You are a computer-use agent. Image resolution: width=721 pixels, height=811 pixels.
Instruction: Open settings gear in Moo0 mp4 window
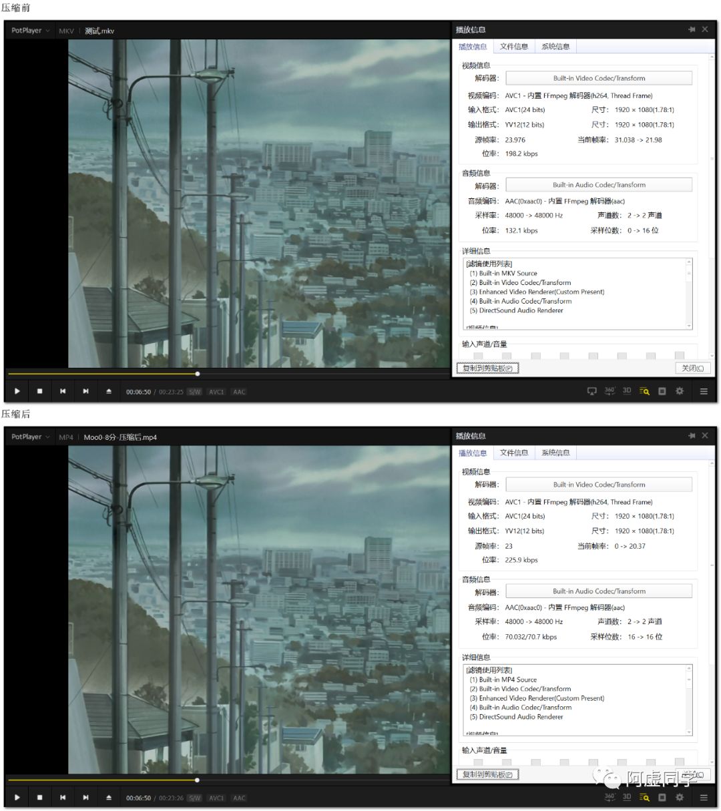[x=680, y=797]
